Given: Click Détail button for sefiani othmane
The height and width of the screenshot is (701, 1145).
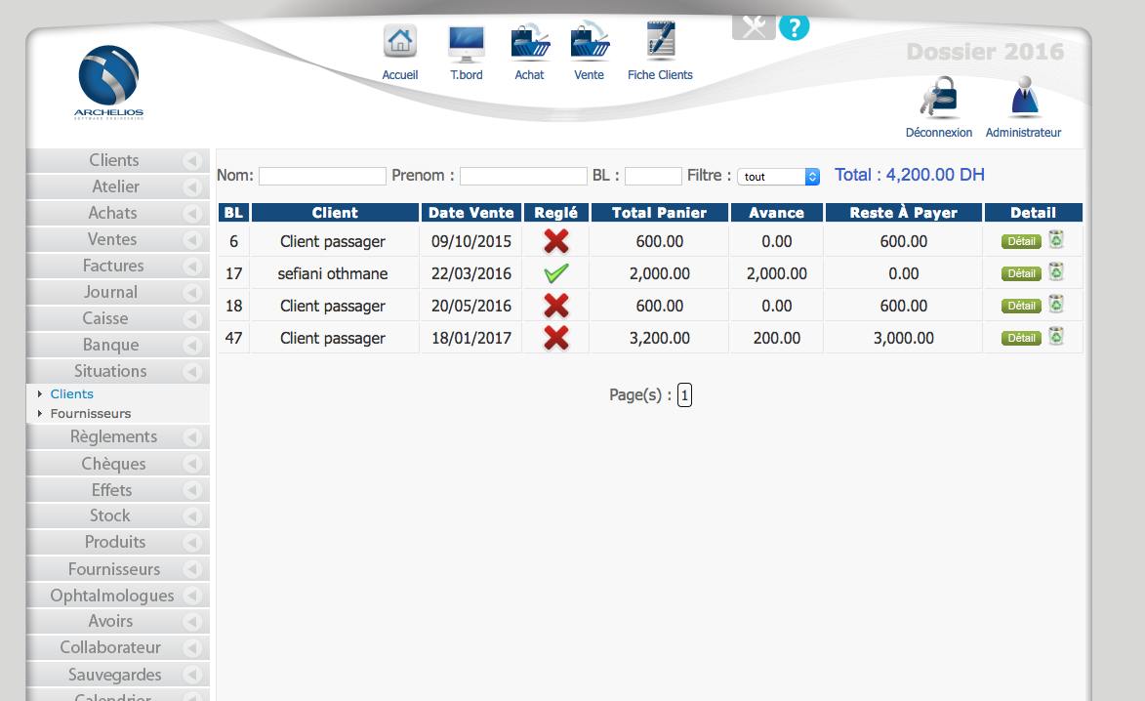Looking at the screenshot, I should tap(1021, 274).
